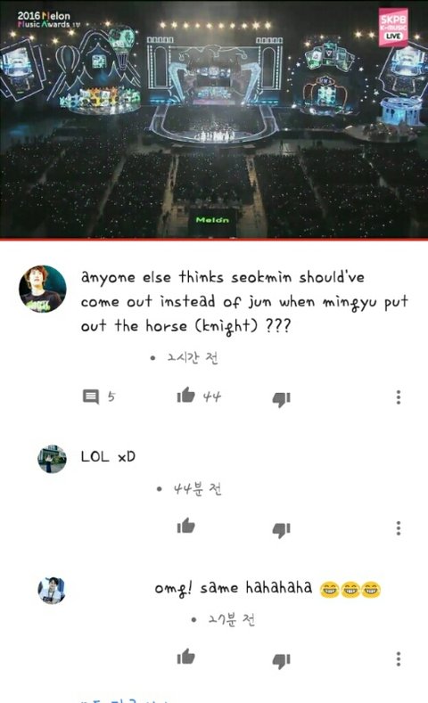Dislike the "LOL xD" reply
The height and width of the screenshot is (703, 428).
coord(281,530)
